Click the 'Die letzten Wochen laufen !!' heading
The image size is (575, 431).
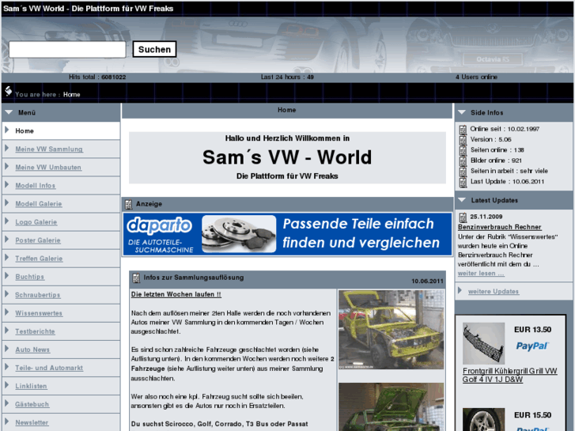(176, 294)
